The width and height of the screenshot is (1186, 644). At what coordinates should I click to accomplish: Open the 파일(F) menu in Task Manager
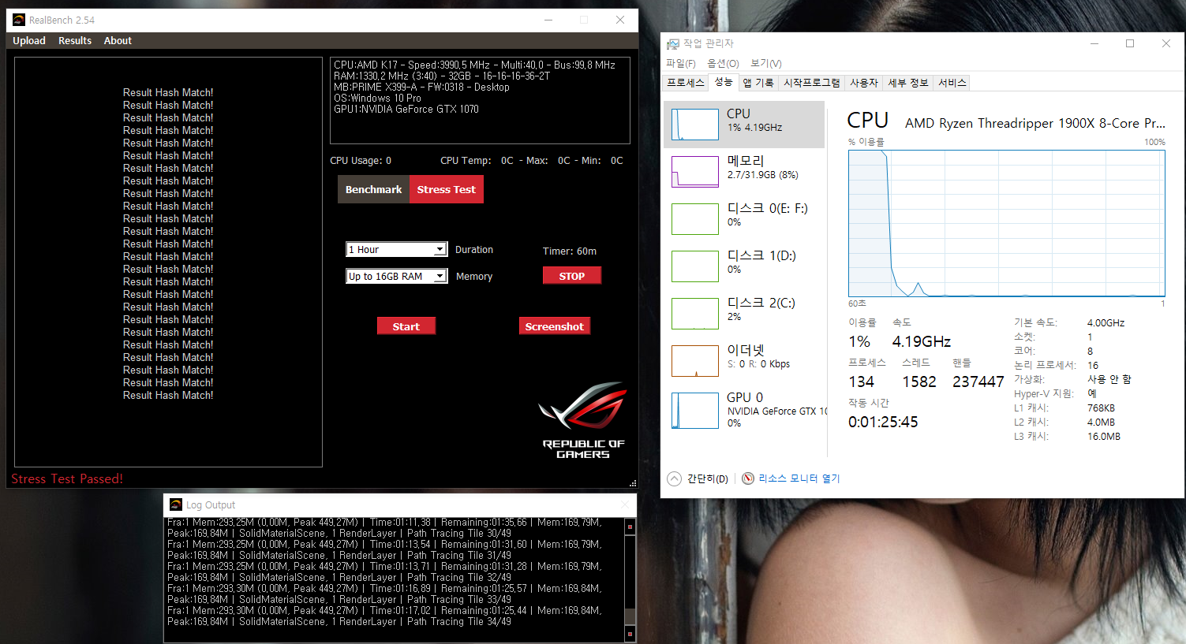(x=680, y=63)
